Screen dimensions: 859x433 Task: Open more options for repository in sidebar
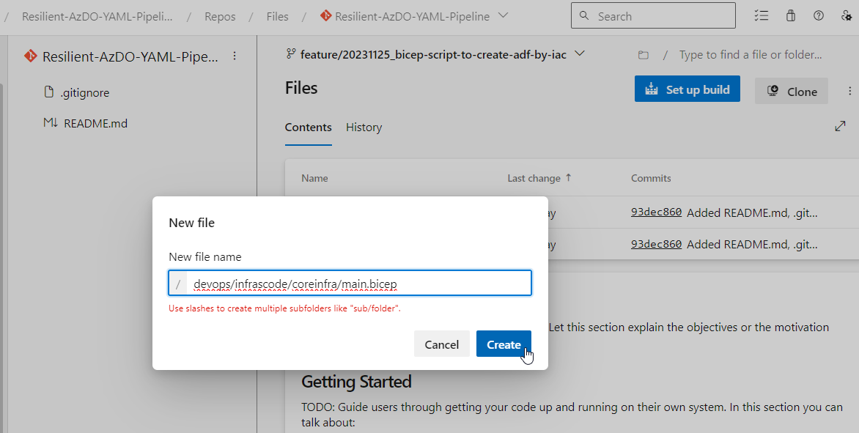coord(235,56)
